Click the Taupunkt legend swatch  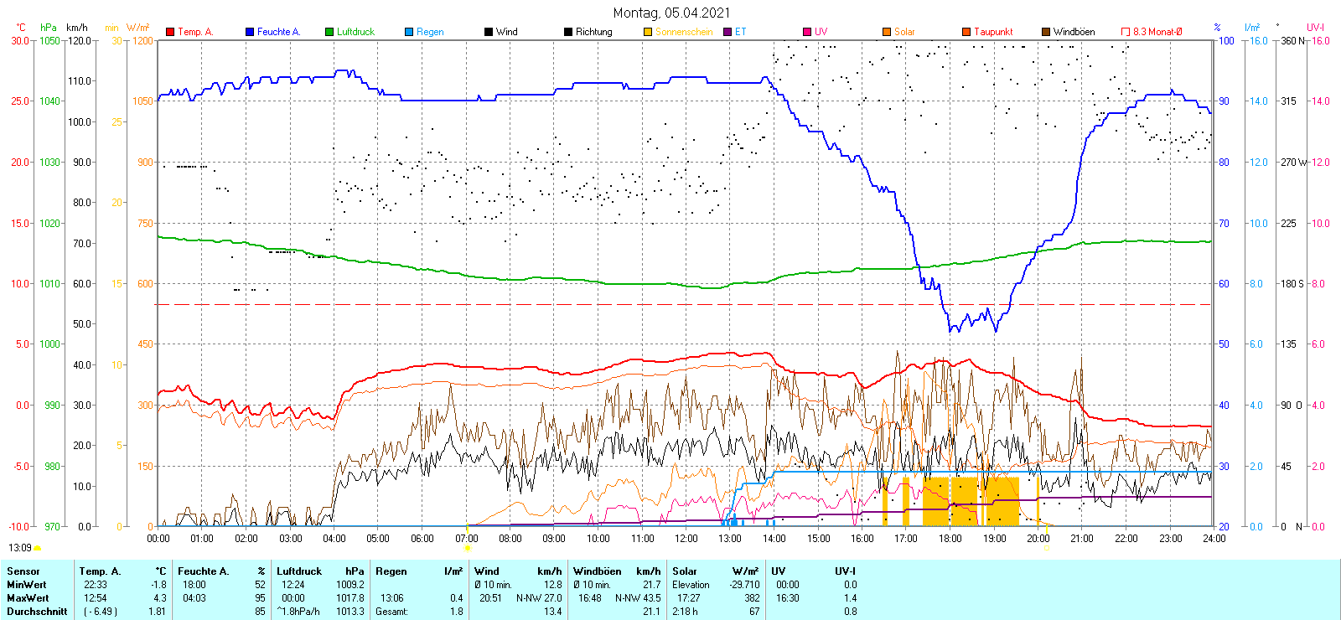966,32
